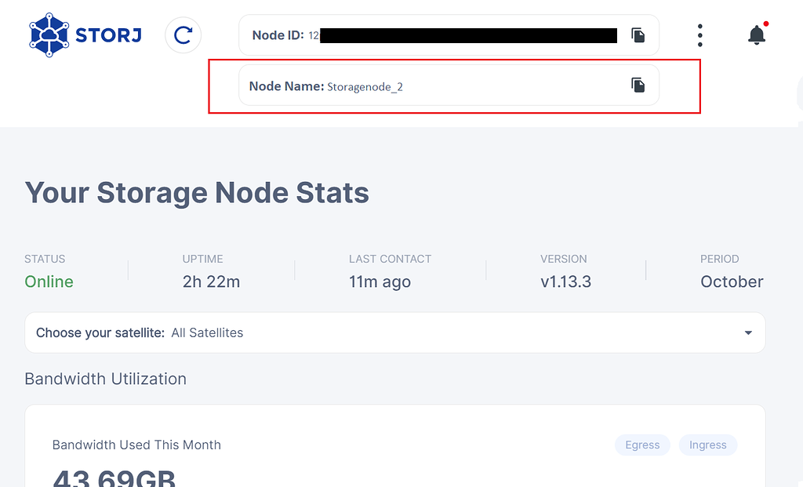Click the refresh icon next to the logo
803x494 pixels.
pyautogui.click(x=183, y=36)
